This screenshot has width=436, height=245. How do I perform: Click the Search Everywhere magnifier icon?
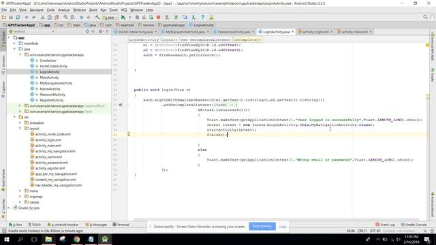(x=425, y=17)
